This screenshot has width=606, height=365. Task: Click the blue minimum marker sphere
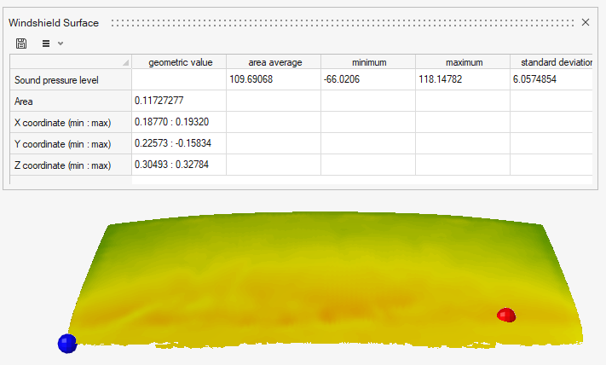[x=66, y=343]
